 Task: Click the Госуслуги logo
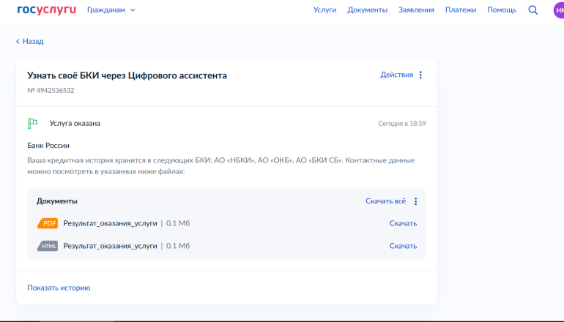pyautogui.click(x=46, y=10)
